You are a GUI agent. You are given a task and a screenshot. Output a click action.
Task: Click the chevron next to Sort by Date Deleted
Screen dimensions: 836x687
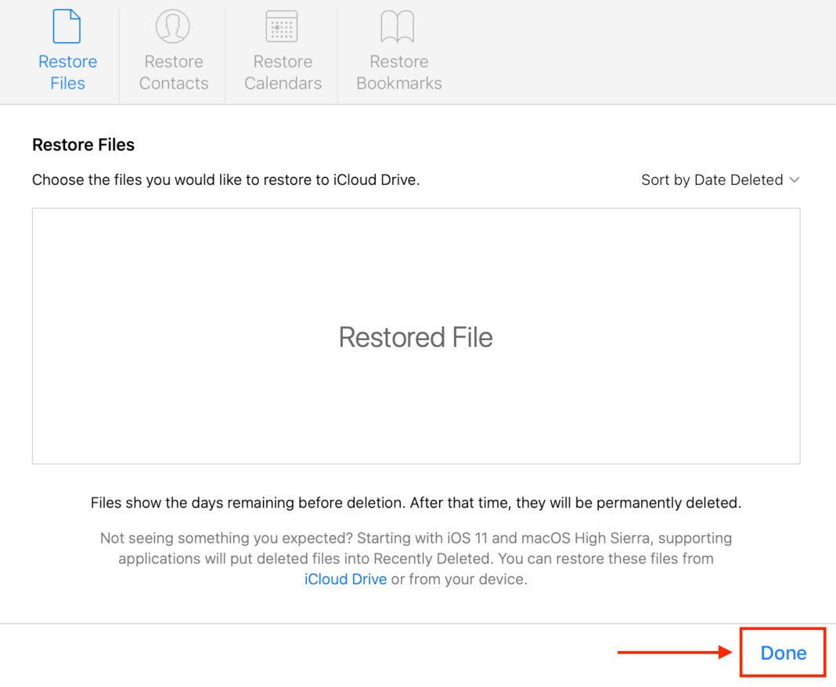coord(795,179)
